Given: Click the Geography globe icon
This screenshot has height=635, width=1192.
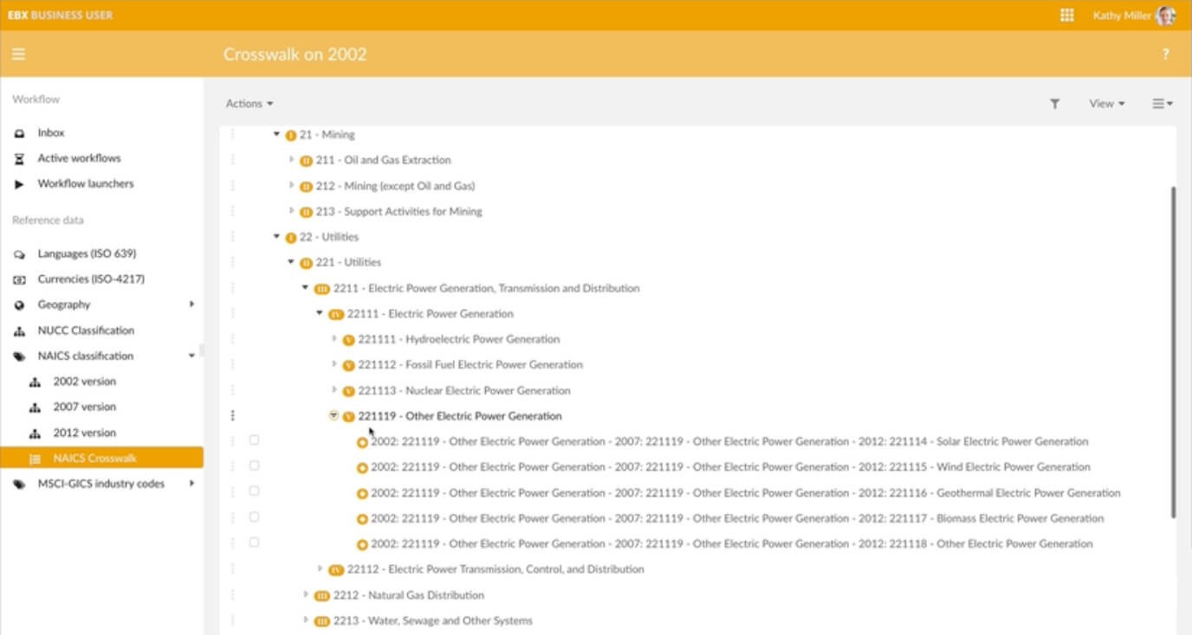Looking at the screenshot, I should click(x=19, y=305).
